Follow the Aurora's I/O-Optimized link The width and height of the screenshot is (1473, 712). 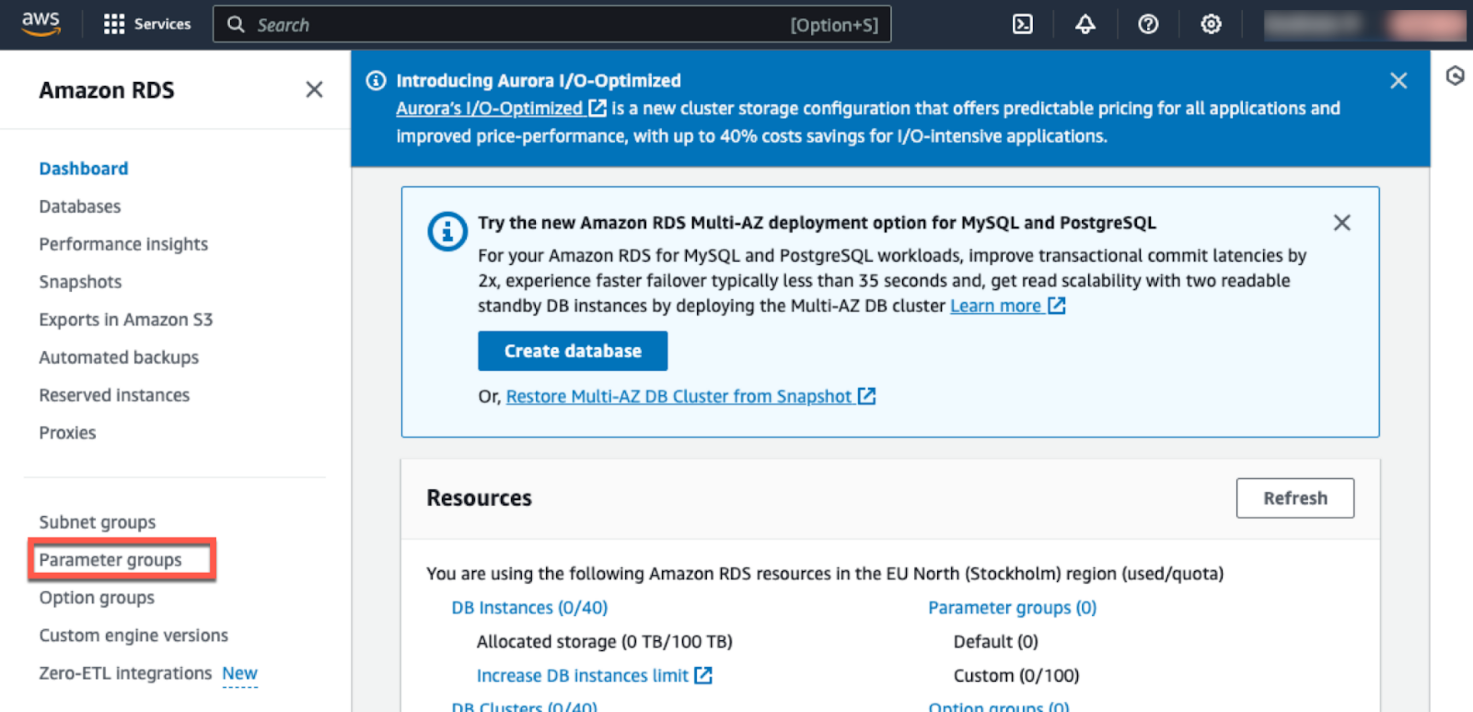pos(500,109)
